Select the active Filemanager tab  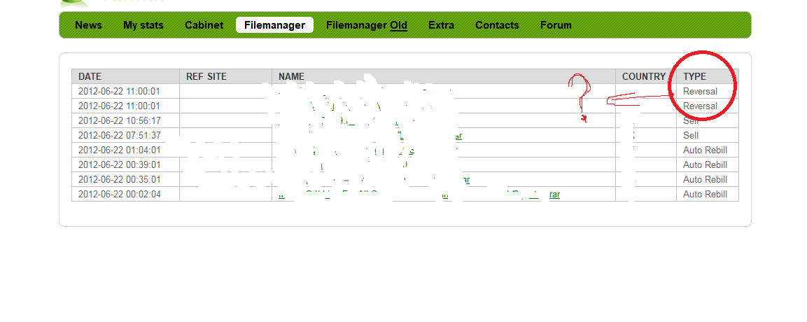274,25
